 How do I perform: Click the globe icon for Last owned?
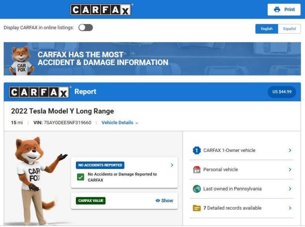point(197,189)
